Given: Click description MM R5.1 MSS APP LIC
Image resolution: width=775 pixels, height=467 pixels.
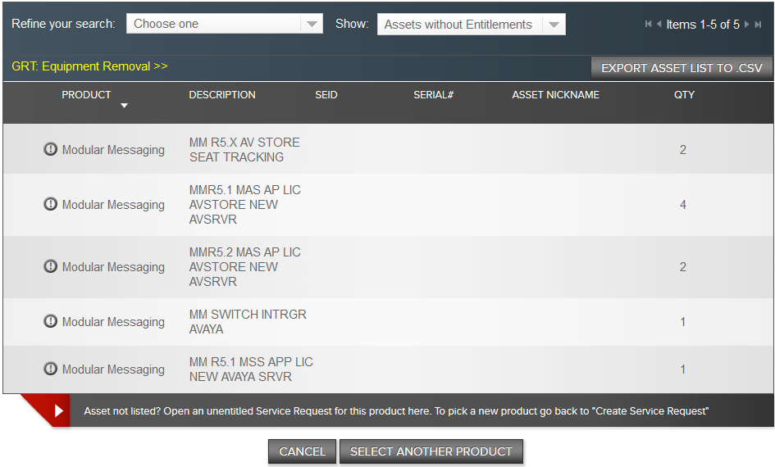Looking at the screenshot, I should click(x=251, y=370).
